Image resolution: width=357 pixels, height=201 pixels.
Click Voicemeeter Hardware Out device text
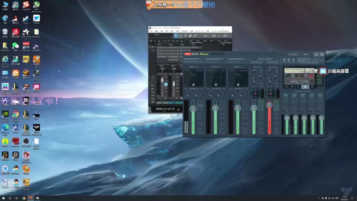310,60
